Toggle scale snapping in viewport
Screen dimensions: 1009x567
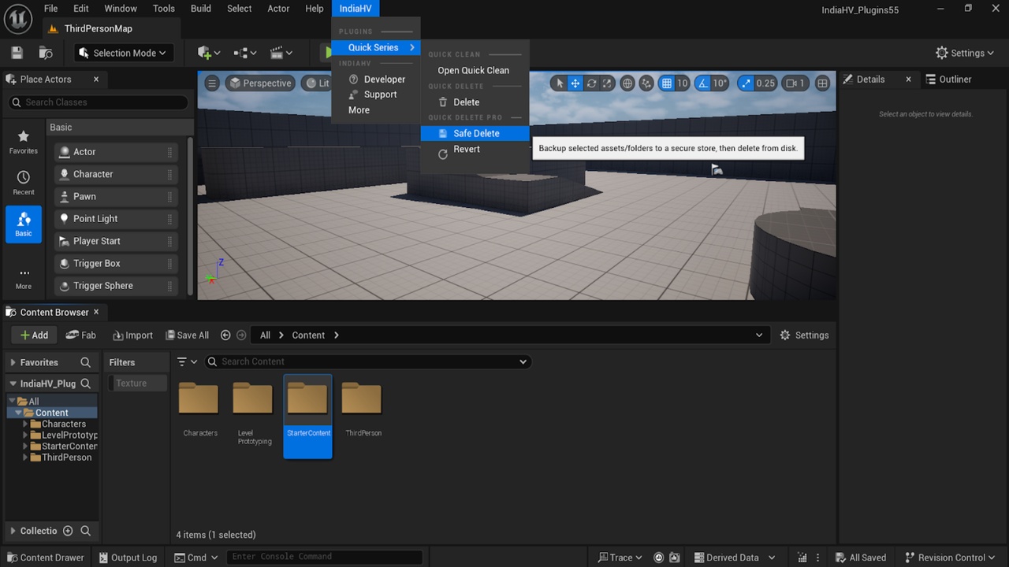[x=746, y=83]
